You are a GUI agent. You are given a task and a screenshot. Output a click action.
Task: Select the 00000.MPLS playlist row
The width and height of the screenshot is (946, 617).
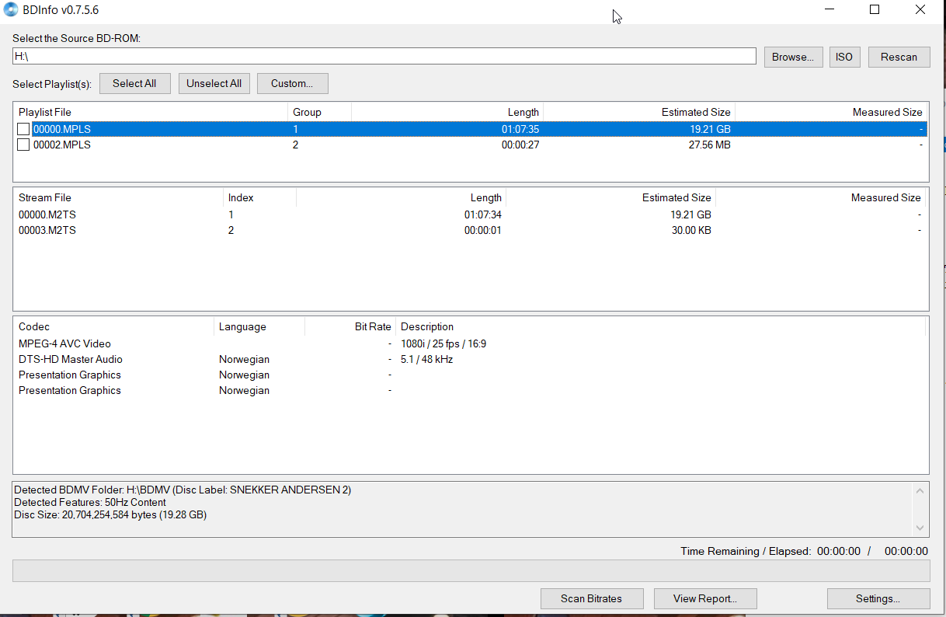pos(471,129)
